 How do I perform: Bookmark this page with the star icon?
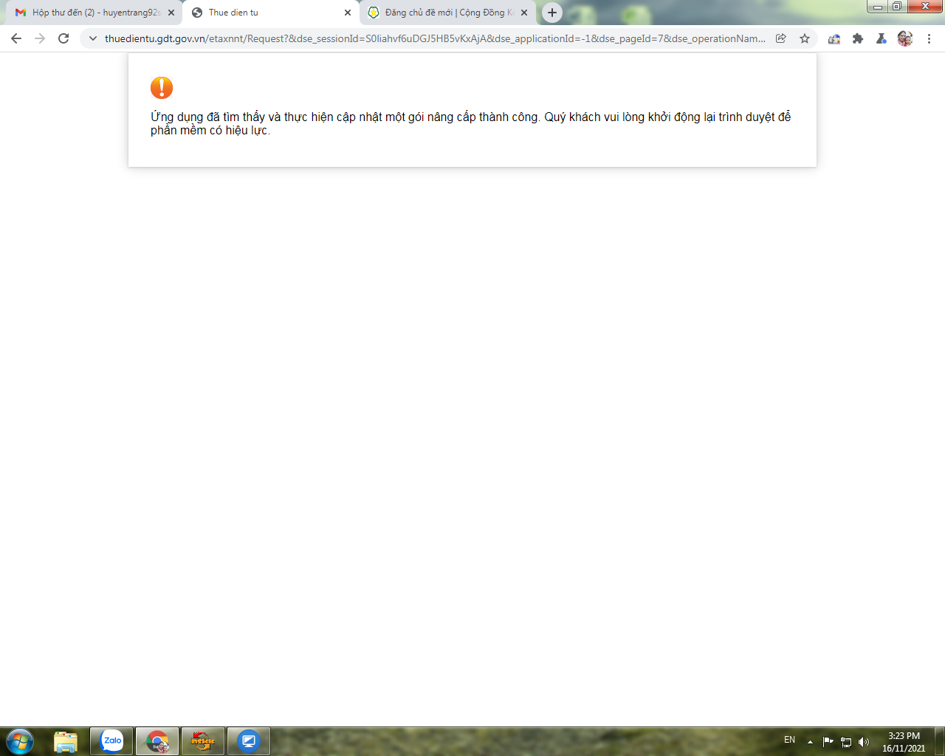click(805, 38)
